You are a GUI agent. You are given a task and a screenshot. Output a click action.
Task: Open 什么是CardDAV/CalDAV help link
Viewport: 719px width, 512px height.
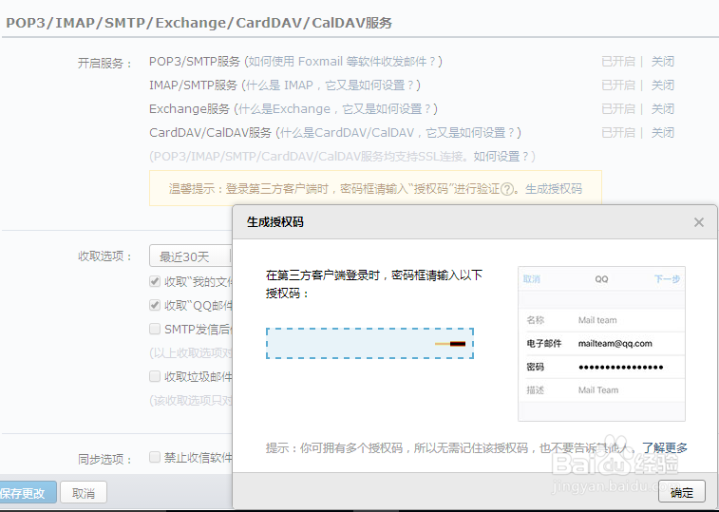tap(398, 133)
